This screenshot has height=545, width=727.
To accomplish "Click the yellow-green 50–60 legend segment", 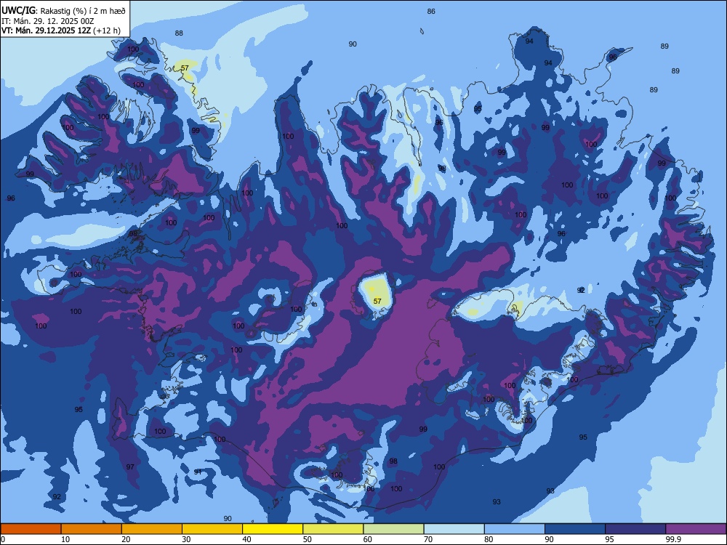I will coord(333,529).
